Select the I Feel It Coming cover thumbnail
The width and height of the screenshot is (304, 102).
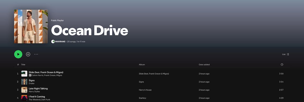24,98
